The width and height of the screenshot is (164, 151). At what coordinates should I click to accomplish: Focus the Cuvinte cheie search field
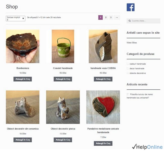(143, 21)
